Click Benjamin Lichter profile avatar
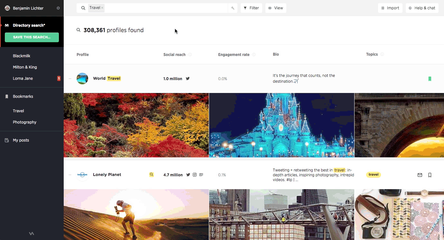This screenshot has height=240, width=444. (x=7, y=8)
